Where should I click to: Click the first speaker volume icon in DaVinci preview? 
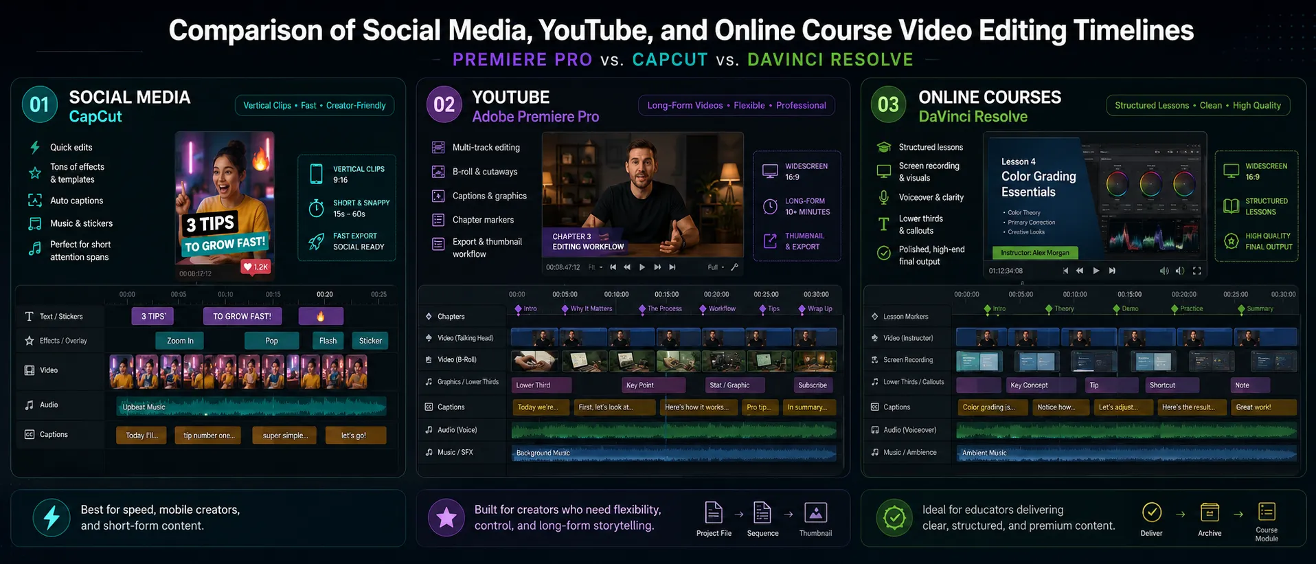click(x=1164, y=271)
